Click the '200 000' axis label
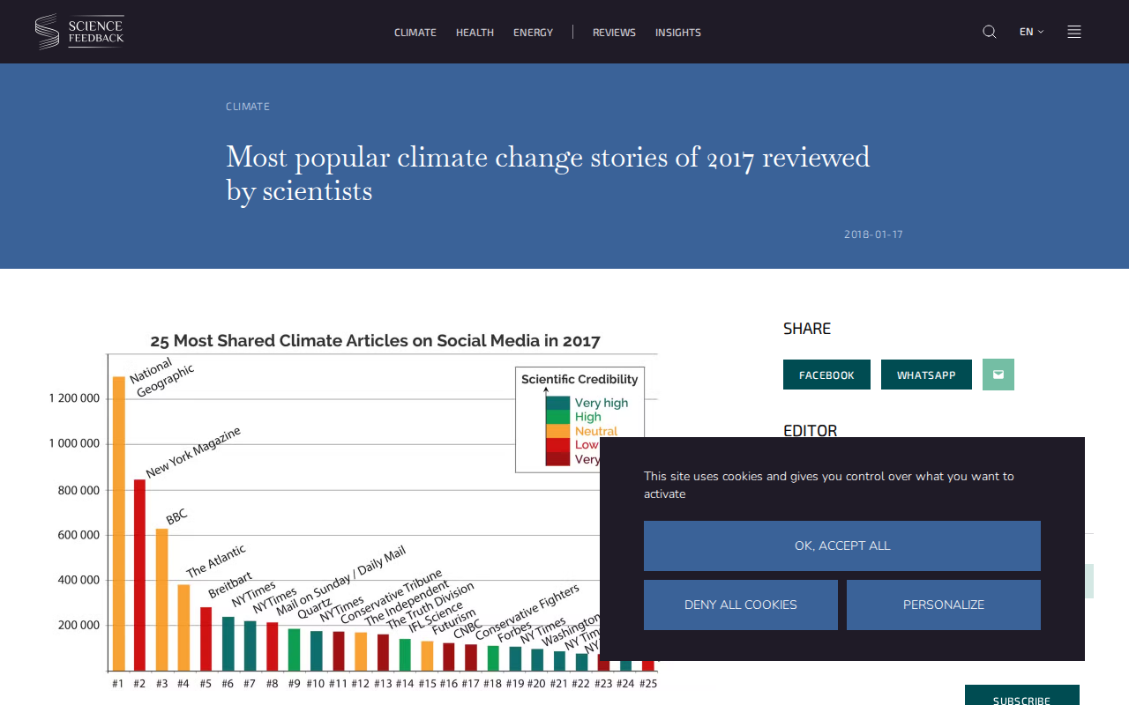 click(x=79, y=626)
